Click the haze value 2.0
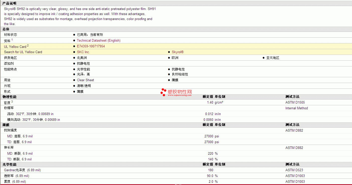352x185 pixels. pos(211,181)
